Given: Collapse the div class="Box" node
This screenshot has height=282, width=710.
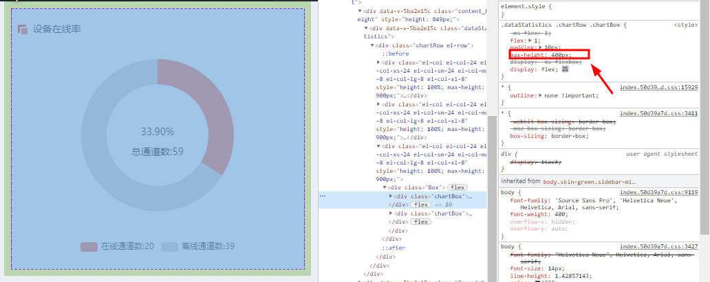Looking at the screenshot, I should 385,187.
